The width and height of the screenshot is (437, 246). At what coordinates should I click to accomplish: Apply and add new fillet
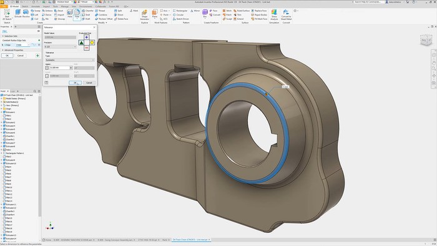pos(37,56)
